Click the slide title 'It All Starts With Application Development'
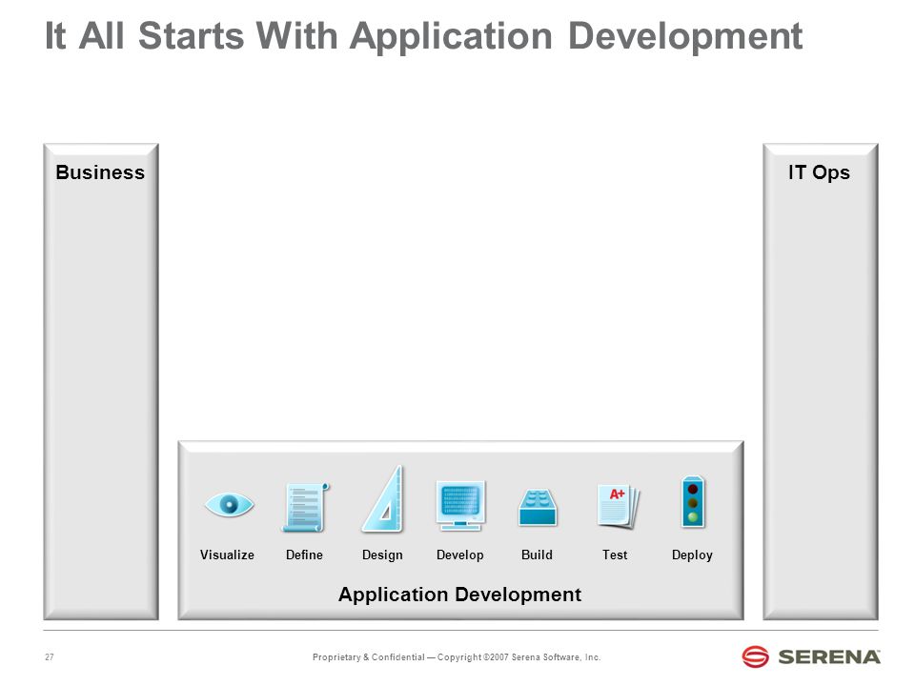 (x=423, y=36)
